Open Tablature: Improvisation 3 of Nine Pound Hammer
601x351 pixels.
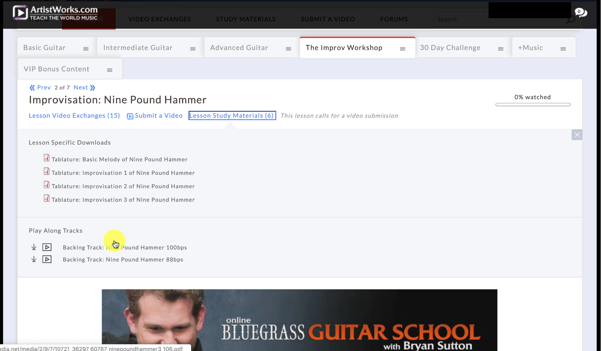(123, 200)
